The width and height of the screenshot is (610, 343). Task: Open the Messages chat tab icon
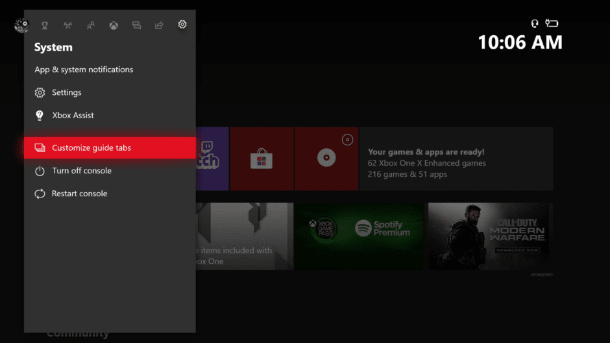[x=136, y=25]
